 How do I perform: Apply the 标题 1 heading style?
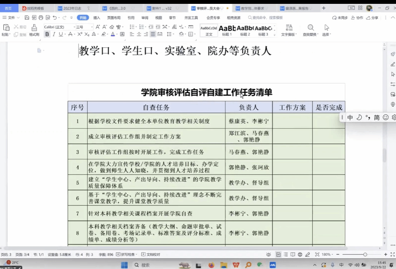pos(227,29)
